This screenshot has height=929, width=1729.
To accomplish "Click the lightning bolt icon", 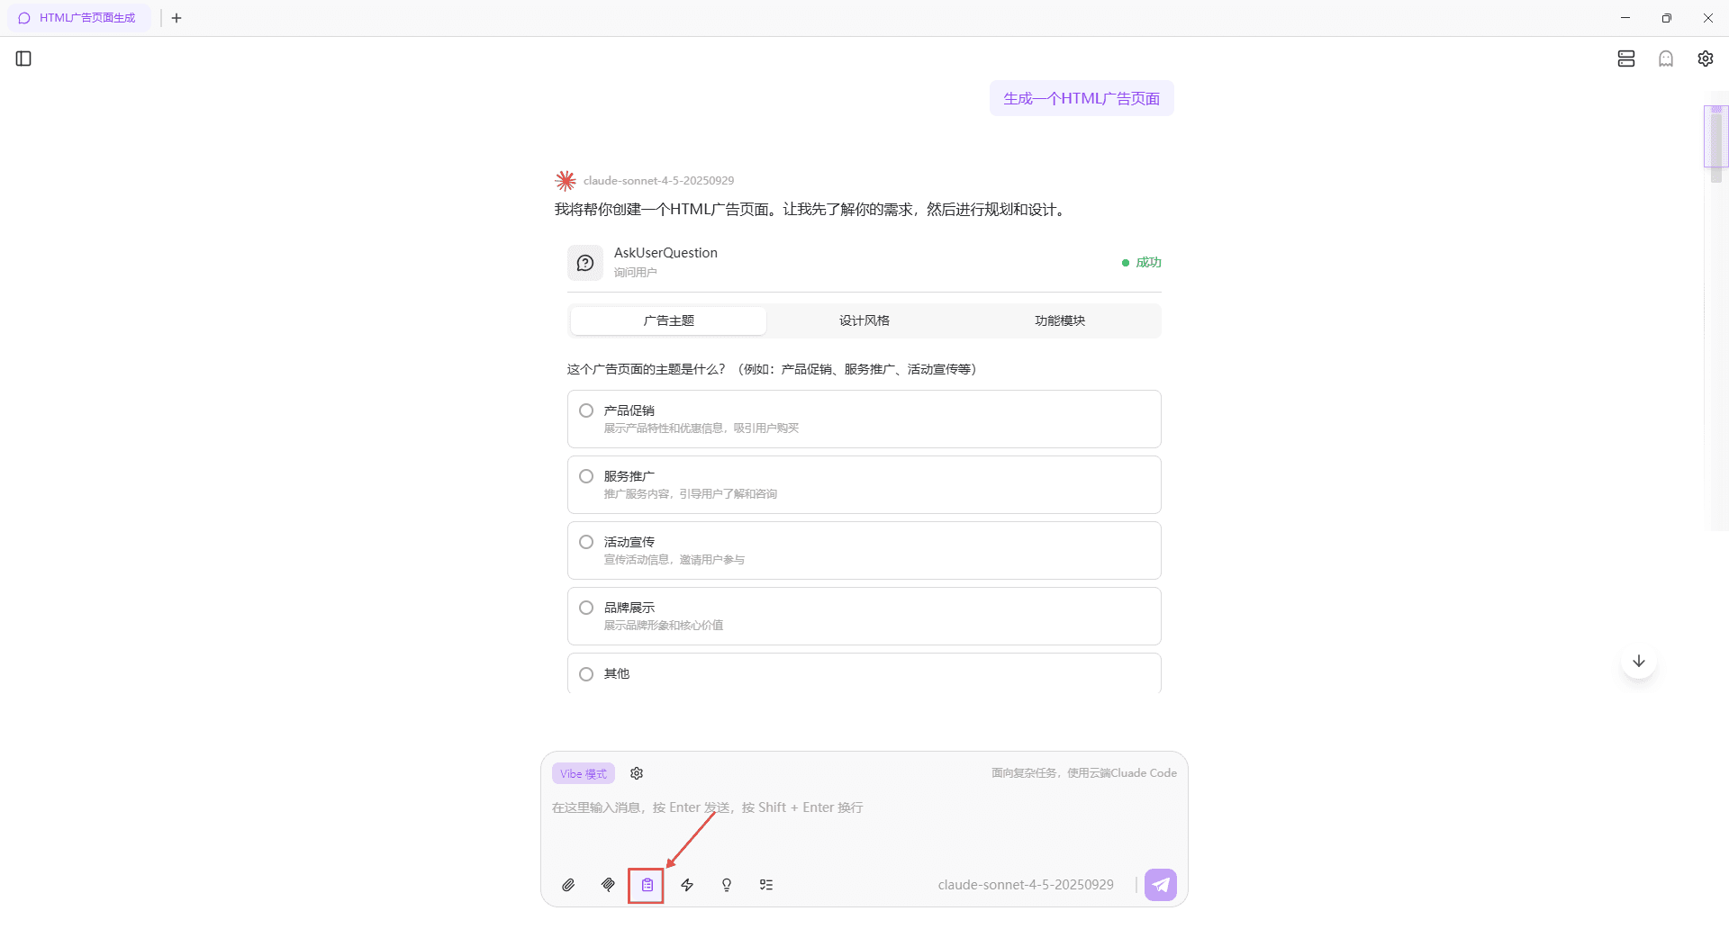I will pyautogui.click(x=687, y=885).
